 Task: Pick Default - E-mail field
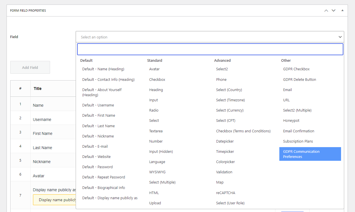coord(95,147)
